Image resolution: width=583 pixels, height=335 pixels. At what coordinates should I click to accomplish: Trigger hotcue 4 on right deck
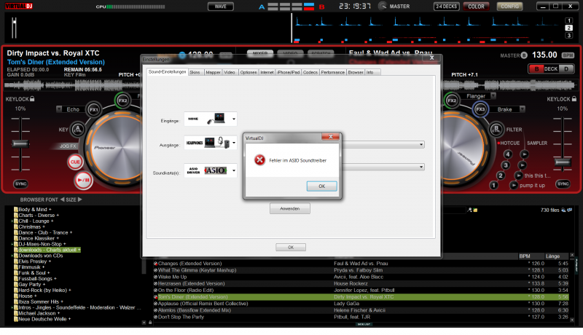click(x=508, y=154)
